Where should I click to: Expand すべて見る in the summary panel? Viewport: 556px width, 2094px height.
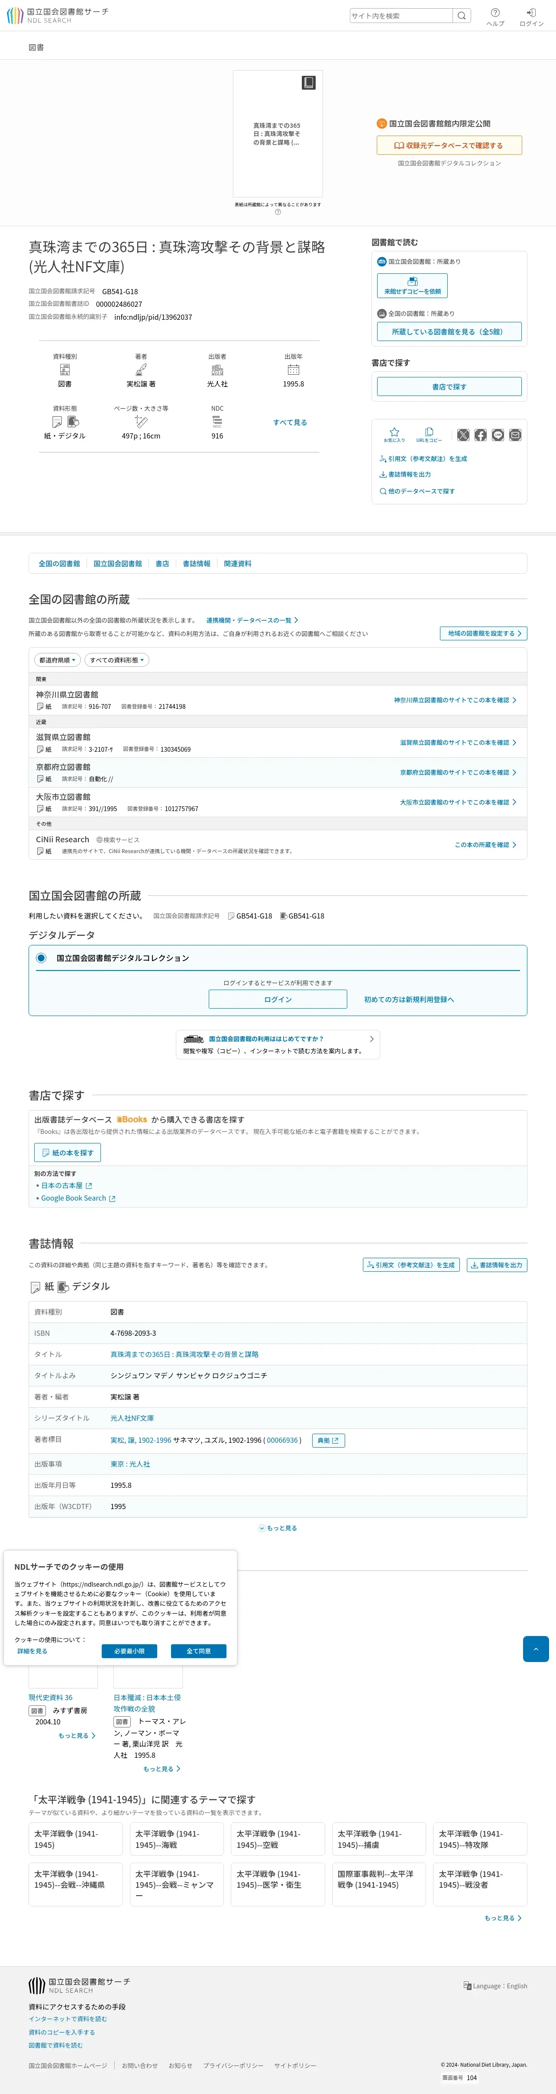pos(290,423)
